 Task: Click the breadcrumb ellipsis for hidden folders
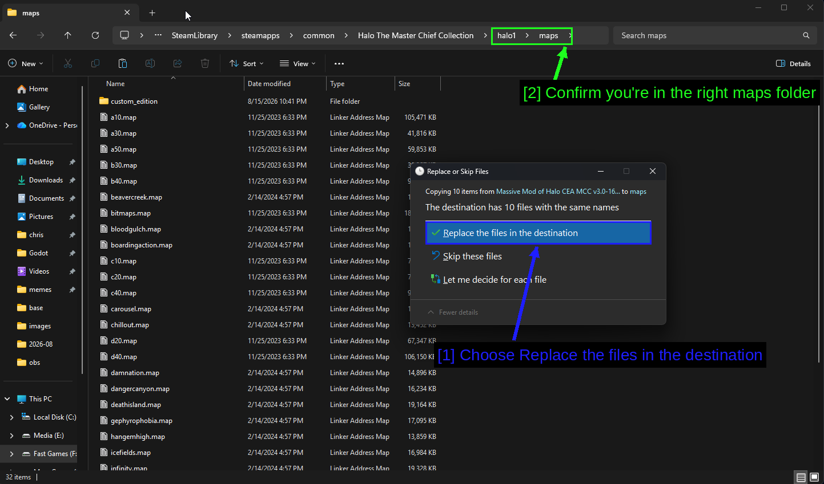tap(158, 35)
